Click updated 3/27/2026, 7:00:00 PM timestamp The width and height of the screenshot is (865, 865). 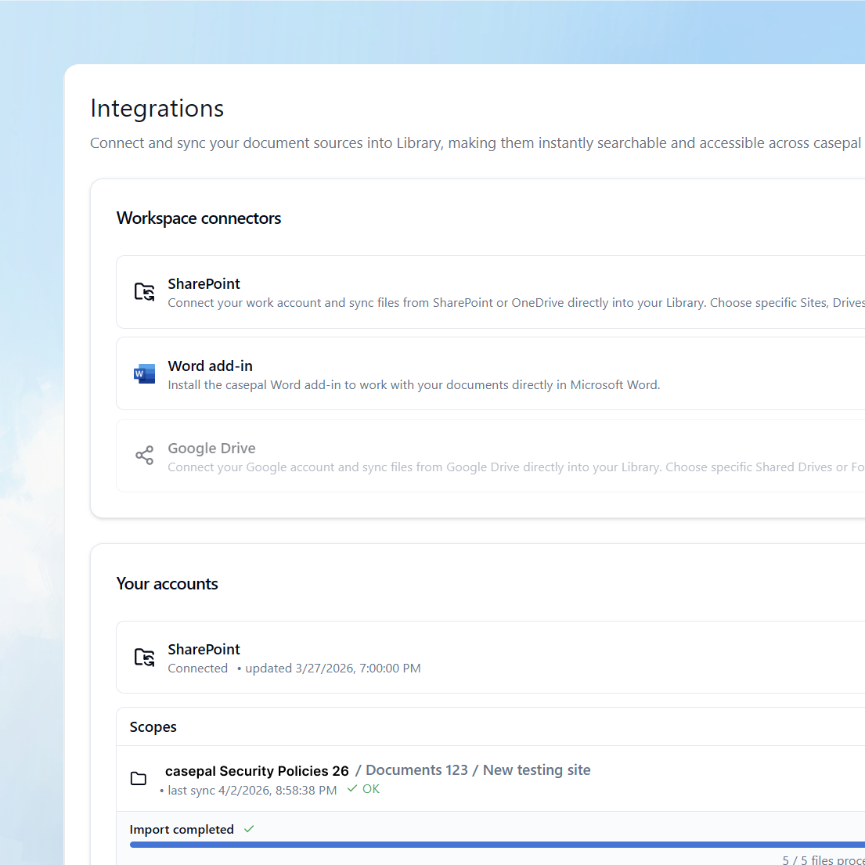pos(333,668)
